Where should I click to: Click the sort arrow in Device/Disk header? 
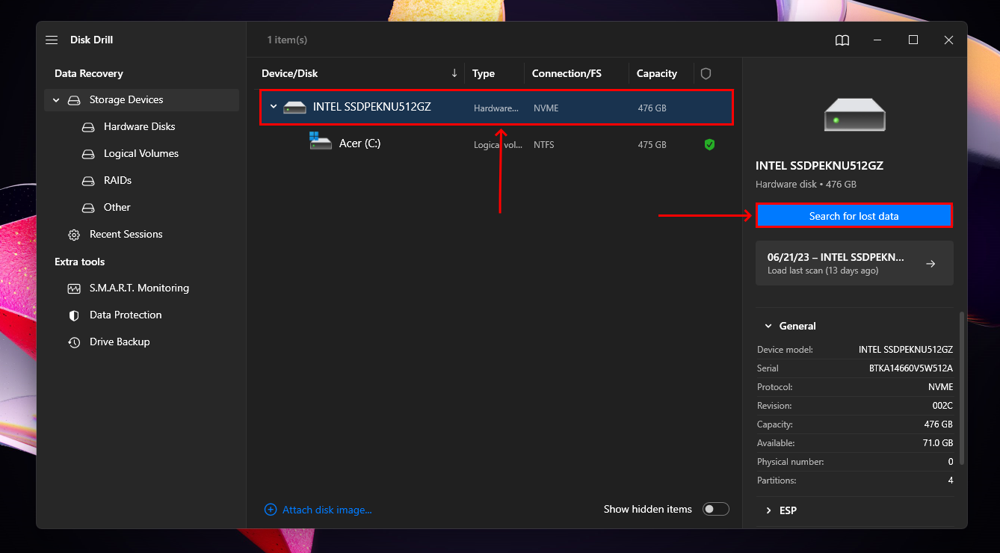(x=454, y=73)
